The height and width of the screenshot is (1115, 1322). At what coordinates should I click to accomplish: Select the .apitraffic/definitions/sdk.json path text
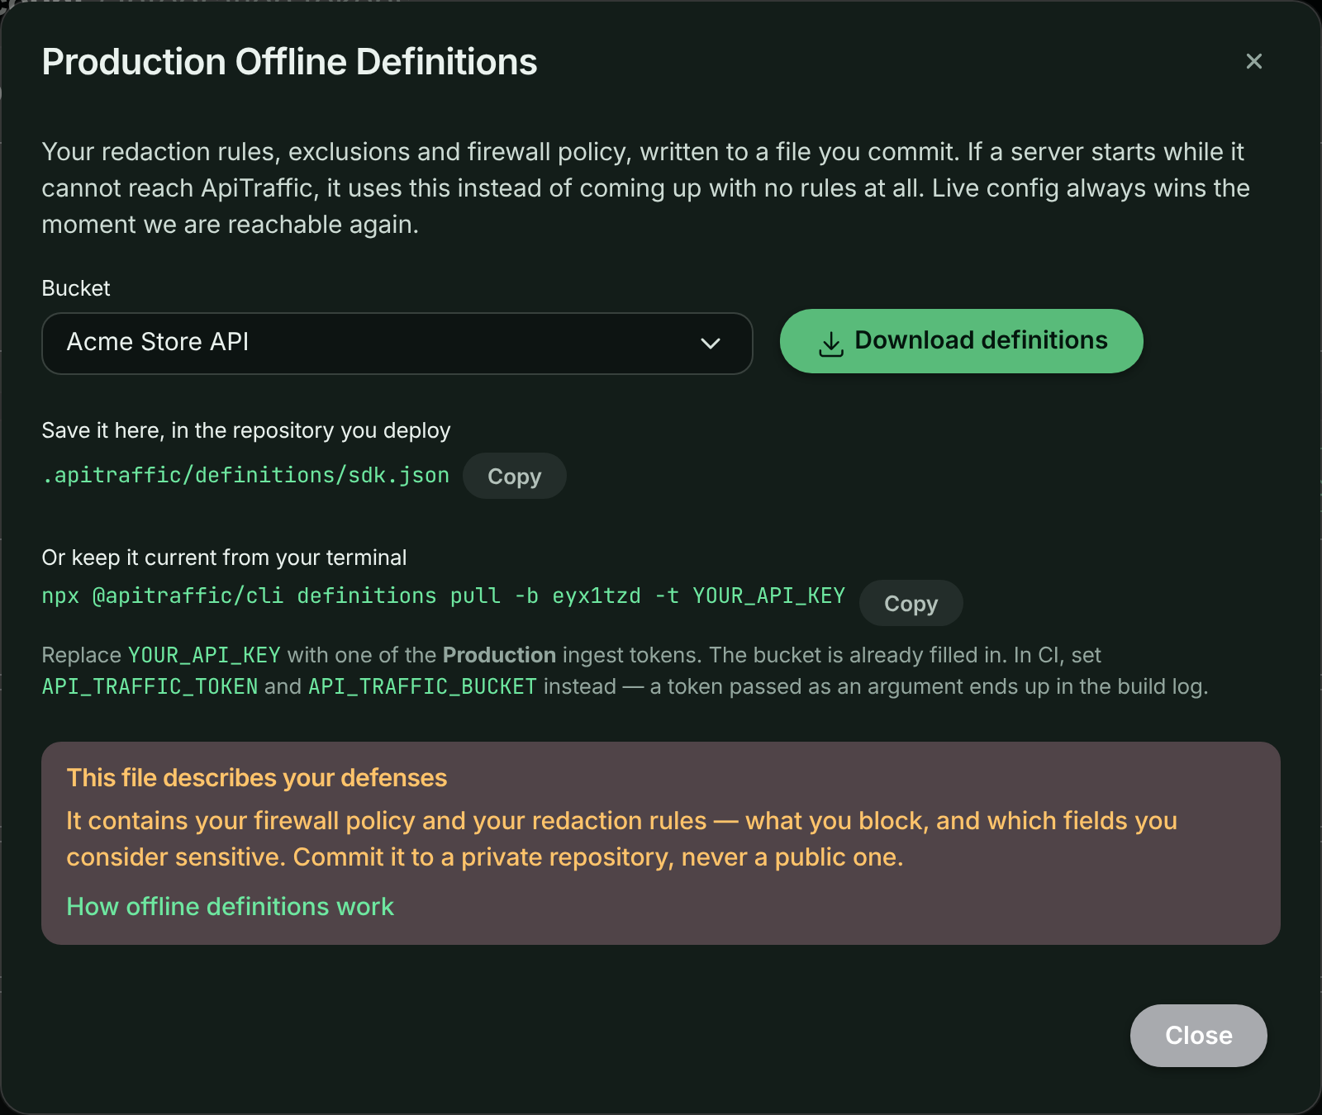246,475
